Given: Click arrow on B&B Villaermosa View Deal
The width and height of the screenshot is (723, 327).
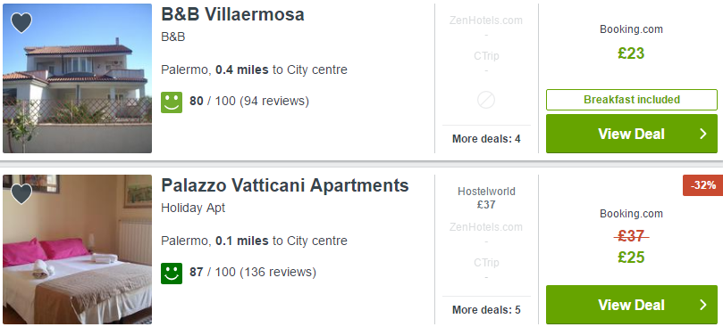Looking at the screenshot, I should tap(703, 134).
